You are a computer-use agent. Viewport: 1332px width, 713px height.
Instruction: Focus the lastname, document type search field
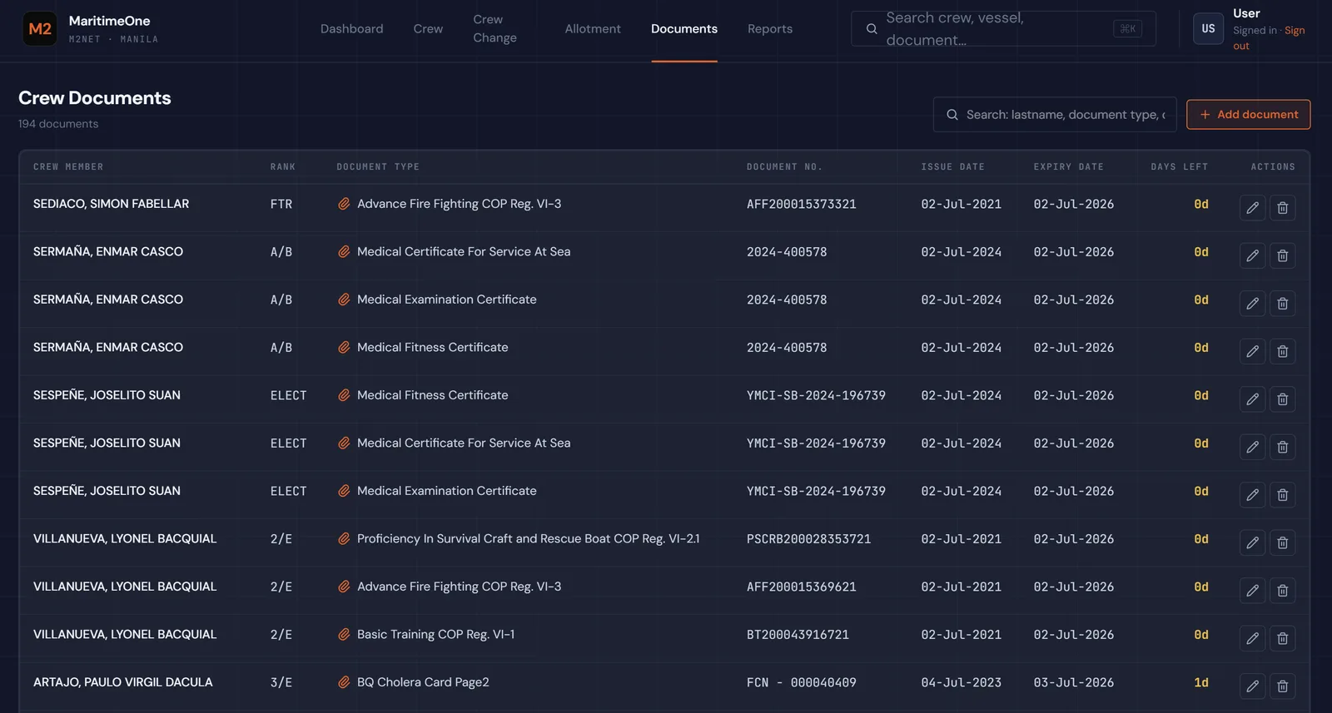click(x=1055, y=115)
